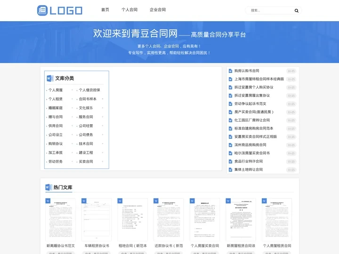Select the 公司经营 category
The width and height of the screenshot is (339, 254).
86,126
